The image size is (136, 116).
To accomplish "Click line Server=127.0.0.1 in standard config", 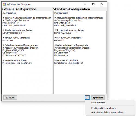I will 63,33.
